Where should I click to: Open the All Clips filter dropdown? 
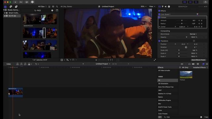42,7
